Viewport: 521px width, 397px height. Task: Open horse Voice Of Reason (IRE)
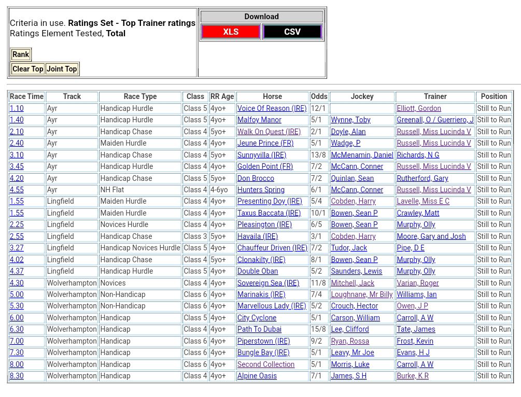pos(272,108)
